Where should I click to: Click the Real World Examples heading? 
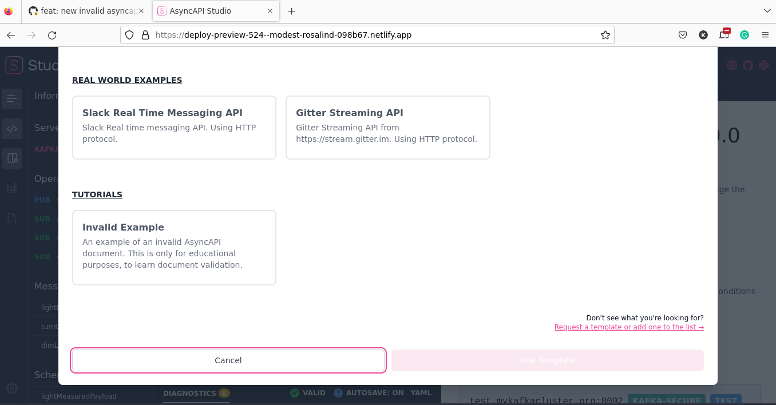[127, 80]
